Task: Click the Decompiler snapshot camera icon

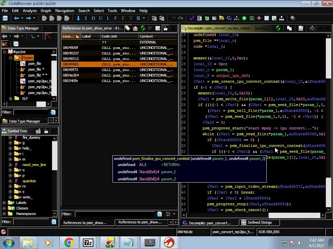Action: pyautogui.click(x=312, y=28)
